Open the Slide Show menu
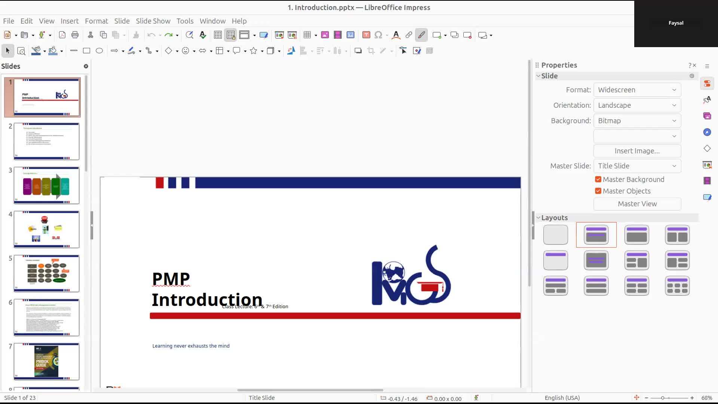 (x=153, y=21)
